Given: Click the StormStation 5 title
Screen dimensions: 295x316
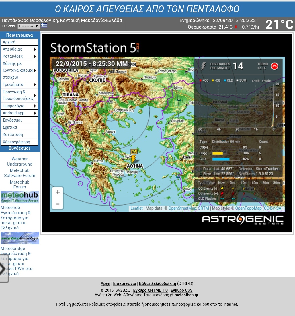Looking at the screenshot, I should point(95,48).
